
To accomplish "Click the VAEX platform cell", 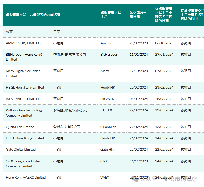I will click(x=105, y=177).
